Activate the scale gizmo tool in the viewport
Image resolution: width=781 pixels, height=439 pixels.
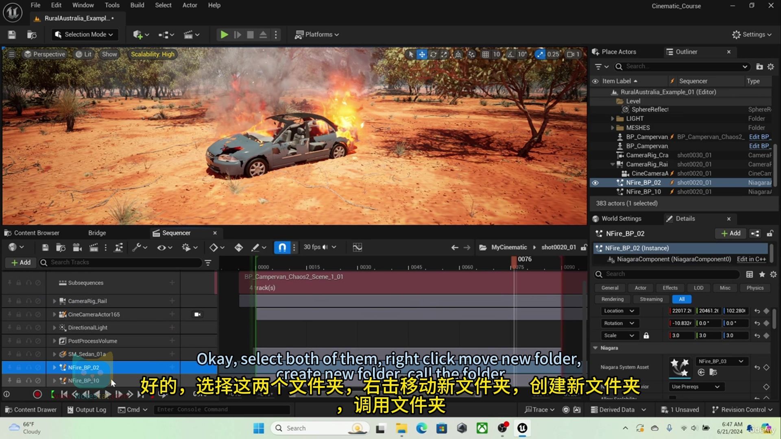coord(444,54)
